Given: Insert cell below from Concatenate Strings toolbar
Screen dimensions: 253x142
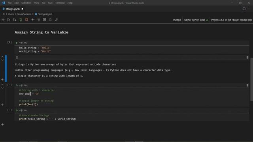Looking at the screenshot, I should coord(21,110).
